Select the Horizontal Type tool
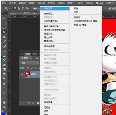The width and height of the screenshot is (116, 115). click(4, 88)
